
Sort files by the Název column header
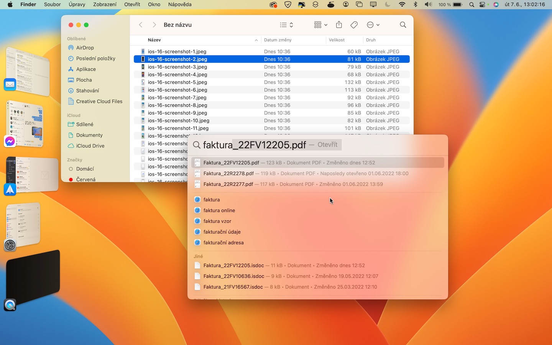tap(154, 40)
